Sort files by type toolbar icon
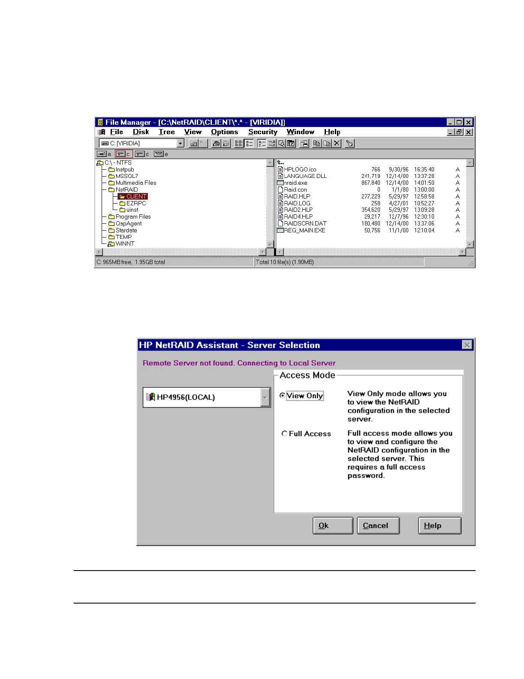 [x=271, y=144]
